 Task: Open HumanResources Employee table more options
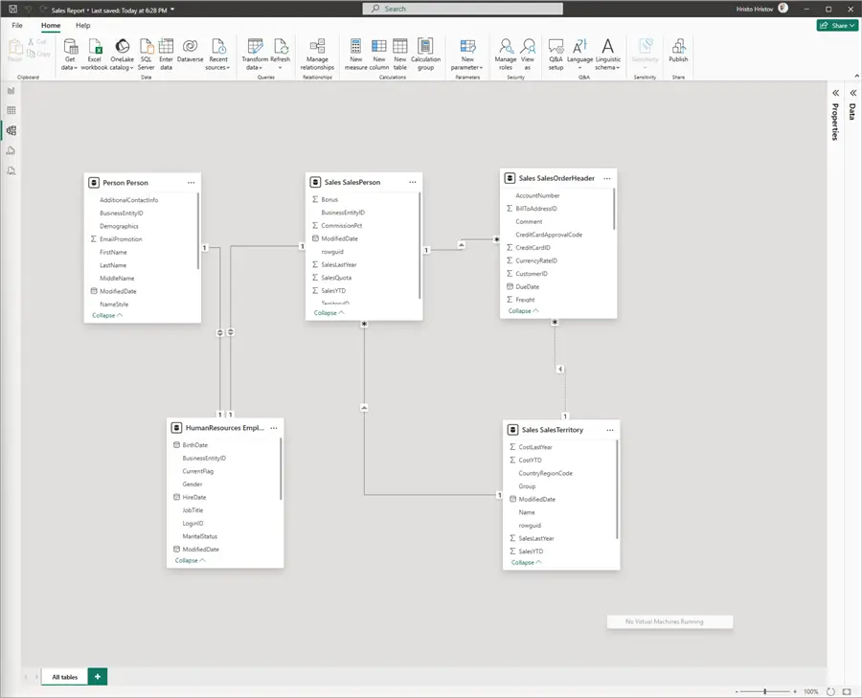click(x=274, y=428)
